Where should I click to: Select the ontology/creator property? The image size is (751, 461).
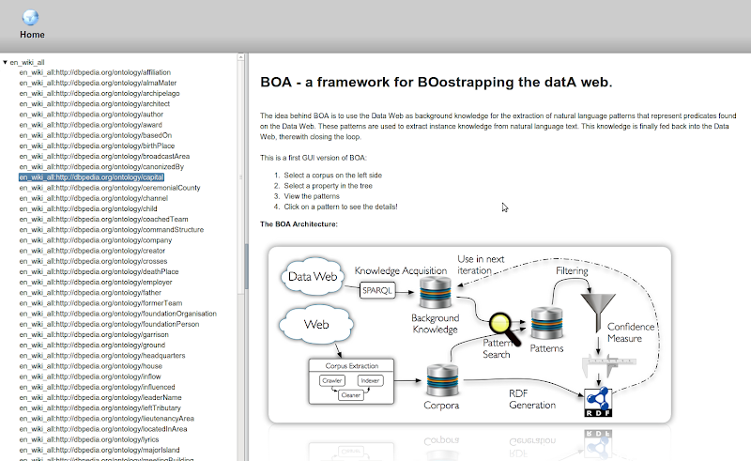pyautogui.click(x=92, y=251)
